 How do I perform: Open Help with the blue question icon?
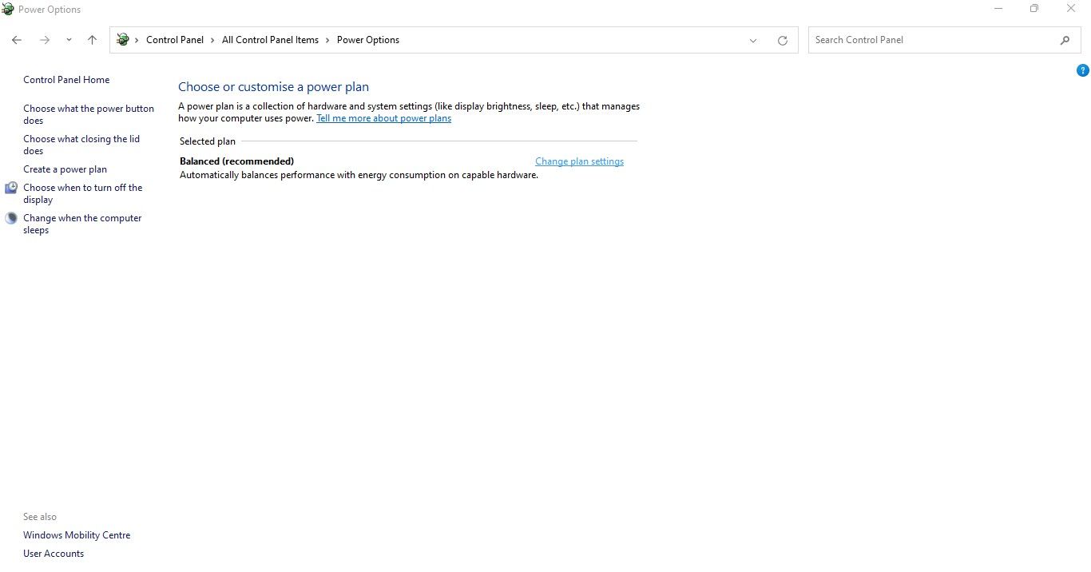(x=1083, y=70)
